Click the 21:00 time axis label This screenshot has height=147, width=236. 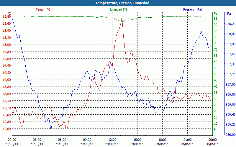pyautogui.click(x=187, y=140)
